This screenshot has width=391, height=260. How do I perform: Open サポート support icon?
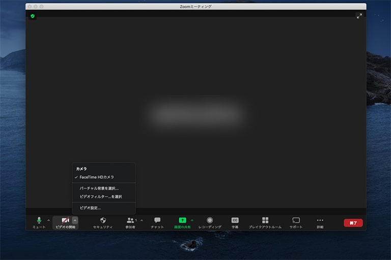(x=296, y=220)
